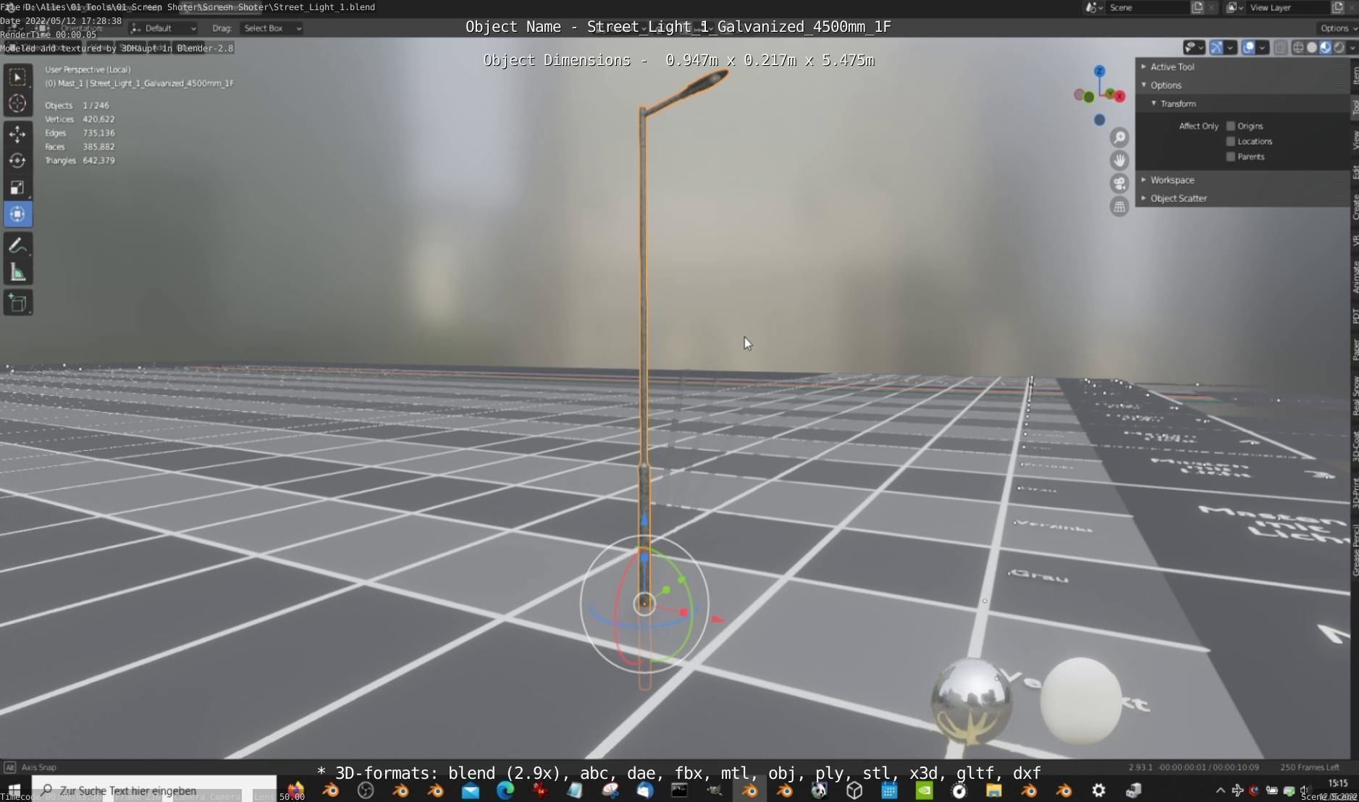The width and height of the screenshot is (1359, 802).
Task: Add new scene with copy icon
Action: click(x=1197, y=7)
